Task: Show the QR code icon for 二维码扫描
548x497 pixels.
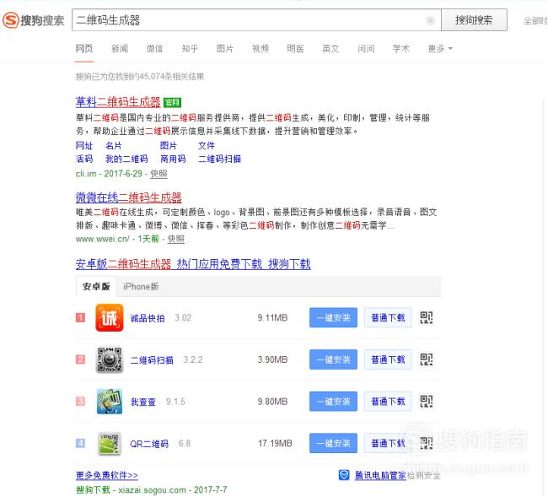Action: click(426, 359)
